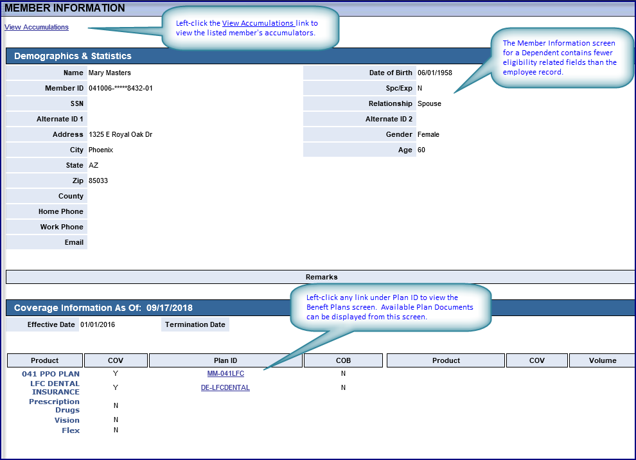Image resolution: width=636 pixels, height=460 pixels.
Task: Click the Prescription Drugs product row
Action: [54, 405]
